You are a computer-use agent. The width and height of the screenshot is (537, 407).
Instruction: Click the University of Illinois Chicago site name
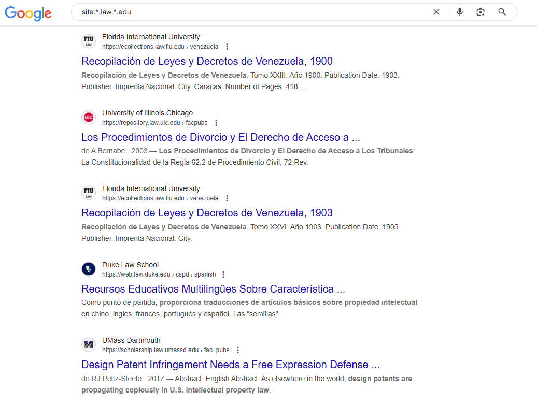pyautogui.click(x=147, y=113)
